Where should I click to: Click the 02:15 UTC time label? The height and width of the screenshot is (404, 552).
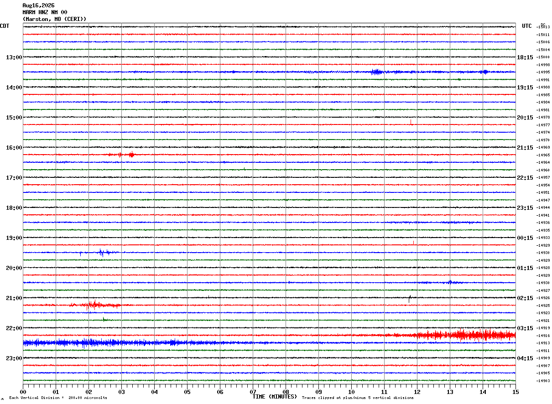(525, 298)
